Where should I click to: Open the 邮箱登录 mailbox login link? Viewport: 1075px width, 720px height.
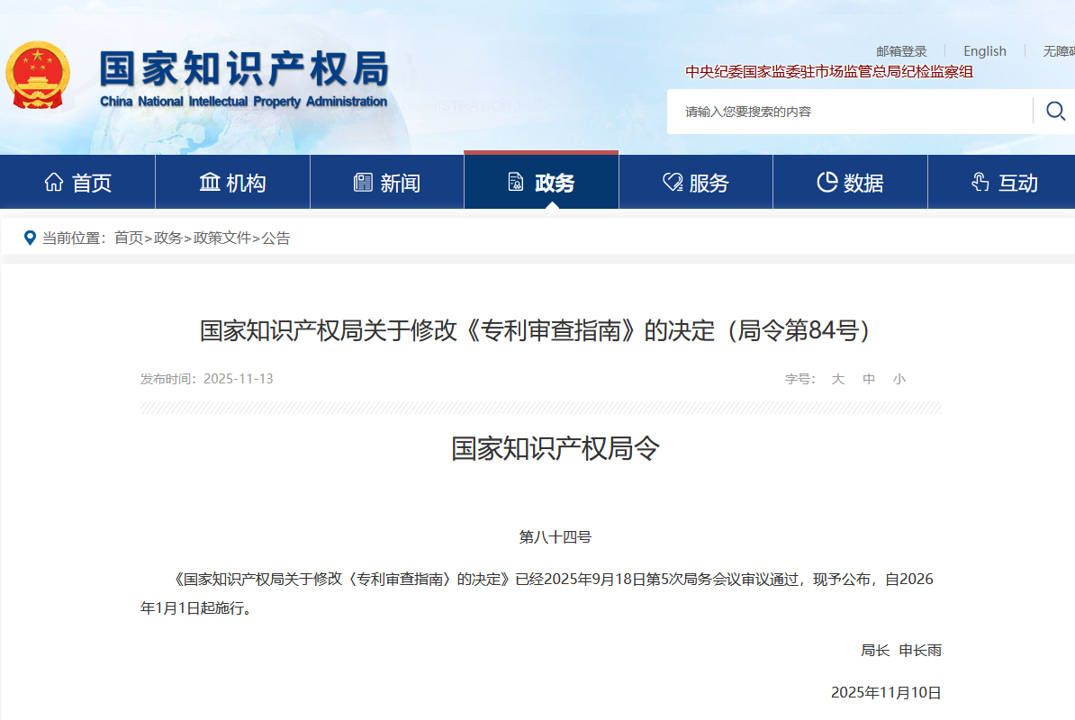point(901,51)
